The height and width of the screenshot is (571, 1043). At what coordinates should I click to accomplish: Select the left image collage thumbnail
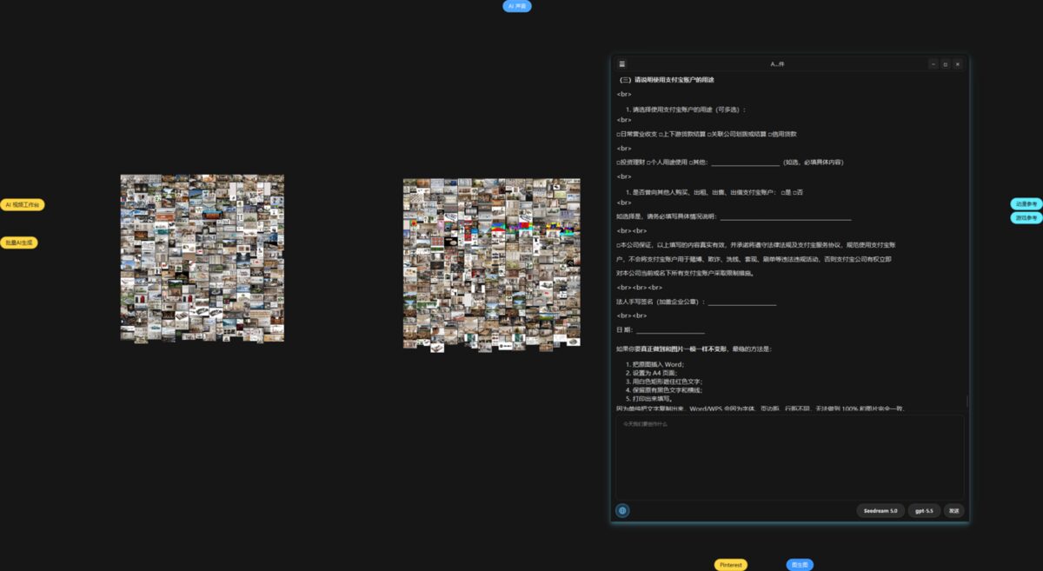click(x=202, y=258)
